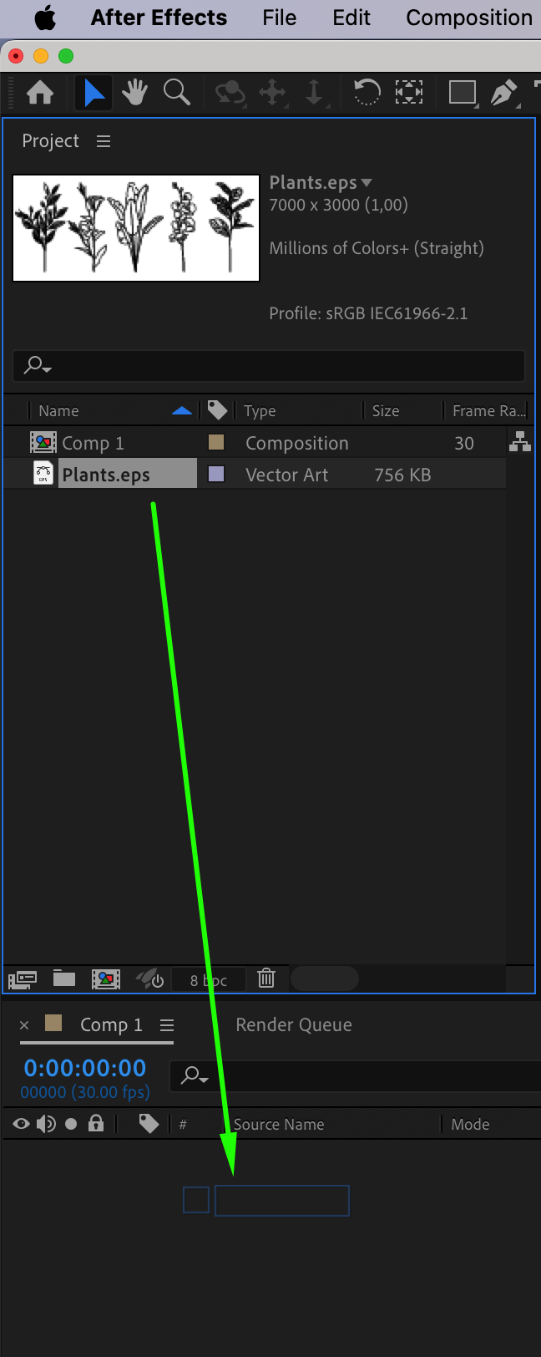Choose the Rectangle shape tool
Viewport: 541px width, 1357px height.
(x=463, y=92)
